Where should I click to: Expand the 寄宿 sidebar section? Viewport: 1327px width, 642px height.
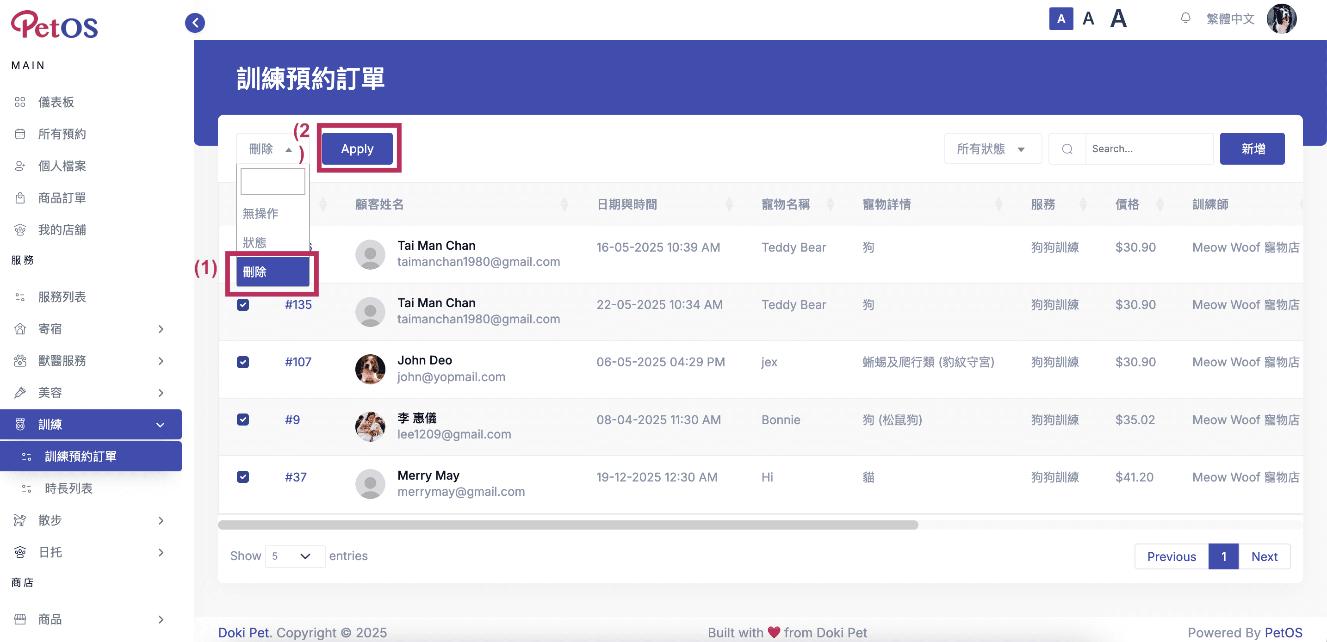click(91, 328)
